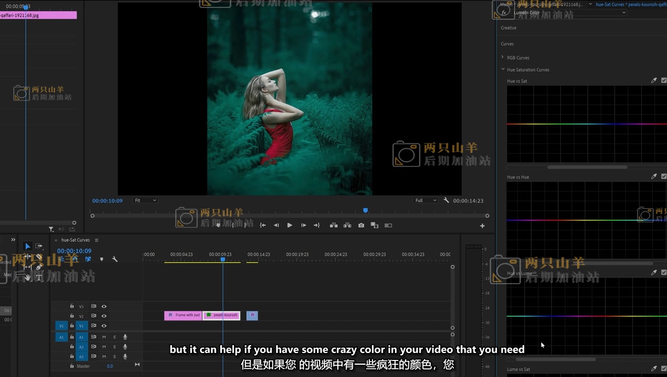The image size is (667, 377).
Task: Mute audio track A1
Action: pyautogui.click(x=104, y=337)
